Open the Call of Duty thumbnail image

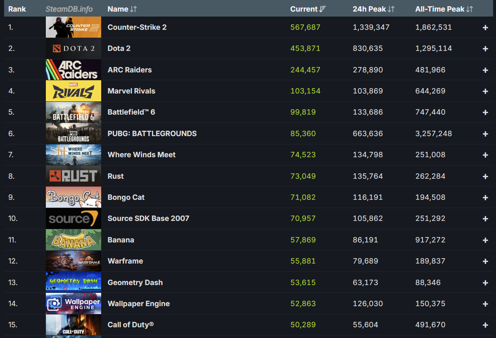74,325
